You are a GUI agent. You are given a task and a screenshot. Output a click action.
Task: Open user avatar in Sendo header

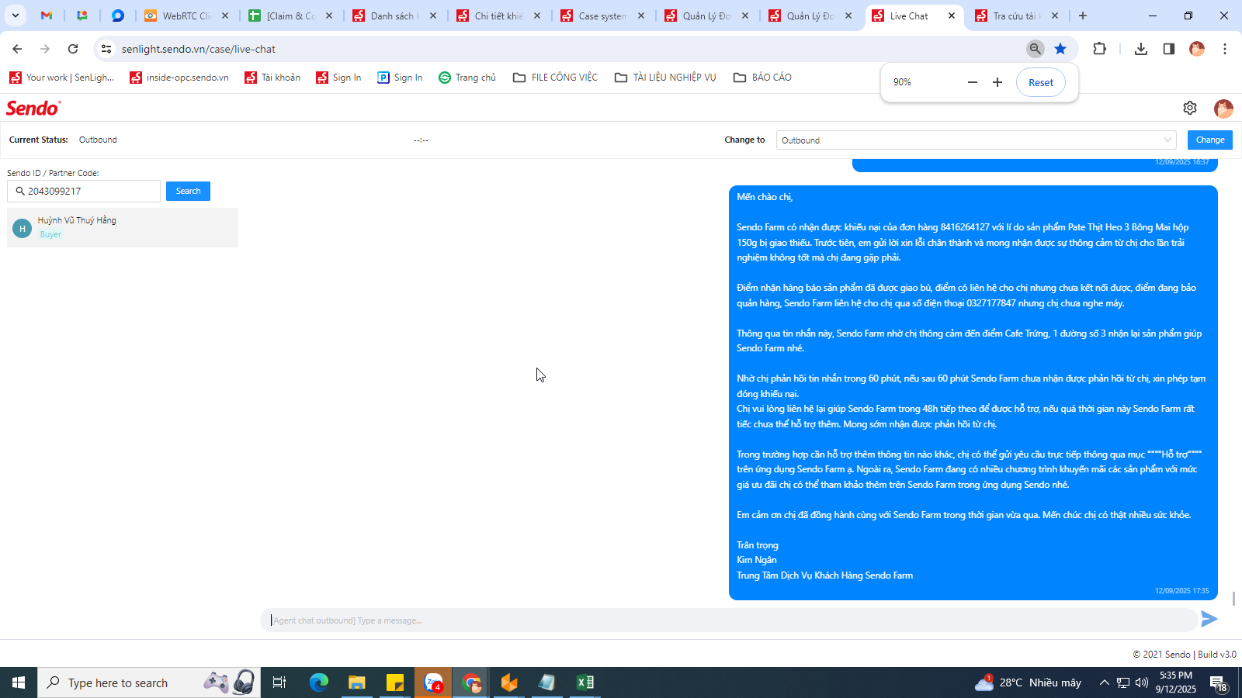click(x=1223, y=109)
